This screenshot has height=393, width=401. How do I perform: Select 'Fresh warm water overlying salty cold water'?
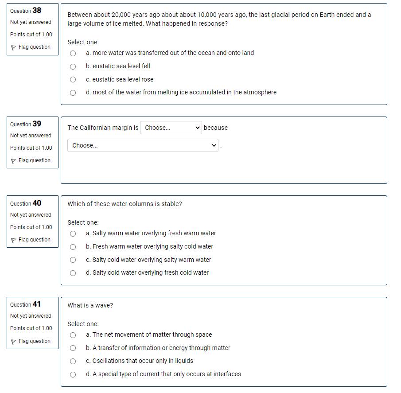tap(73, 247)
